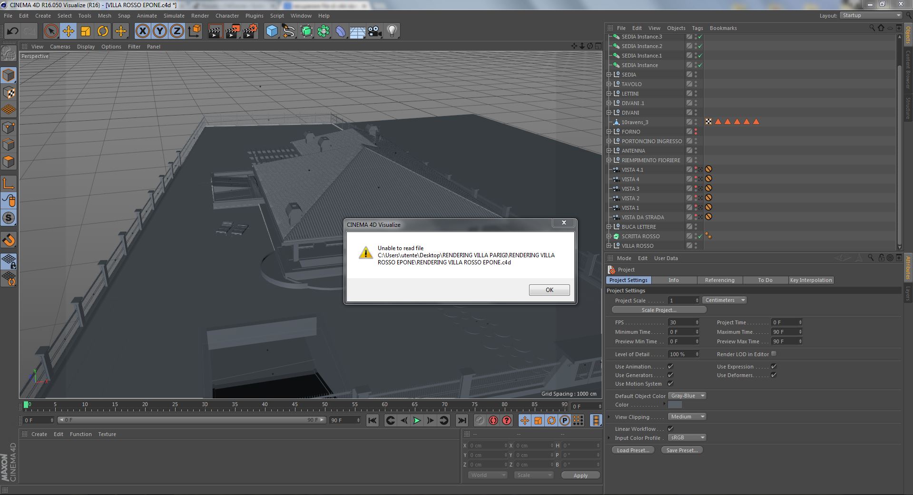Open the Centimeters unit dropdown
913x495 pixels.
click(x=724, y=301)
